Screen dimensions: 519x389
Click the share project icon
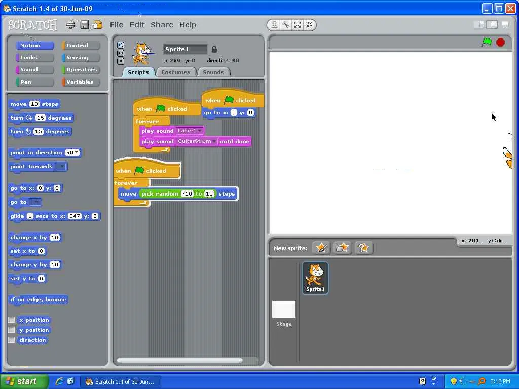[98, 25]
